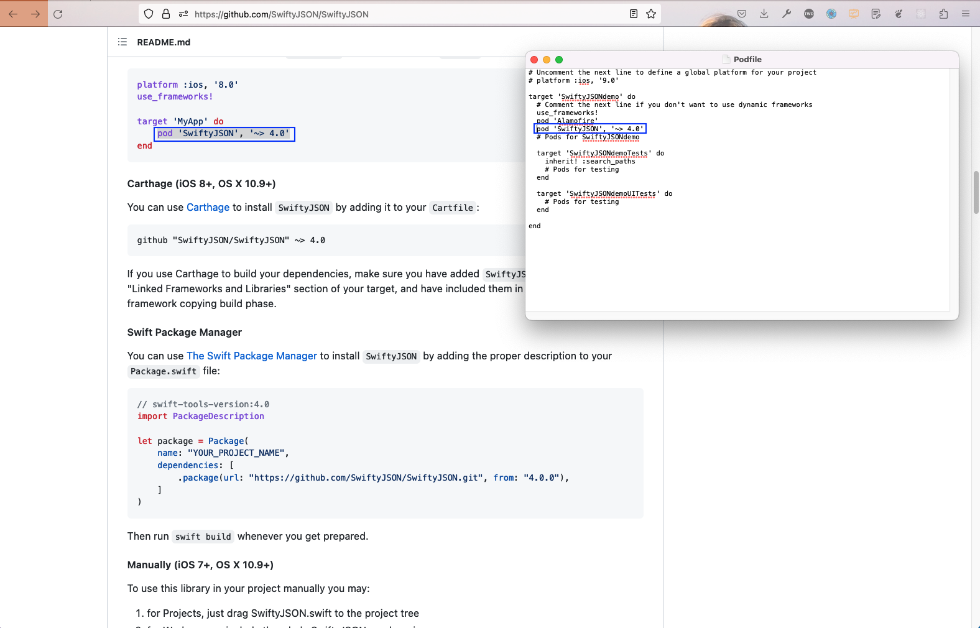Click the Package.swift inline code
Screen dimensions: 980x628
coord(164,371)
